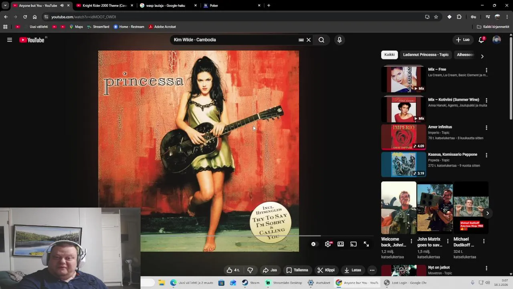Reload the current page
This screenshot has width=513, height=289.
(x=25, y=17)
